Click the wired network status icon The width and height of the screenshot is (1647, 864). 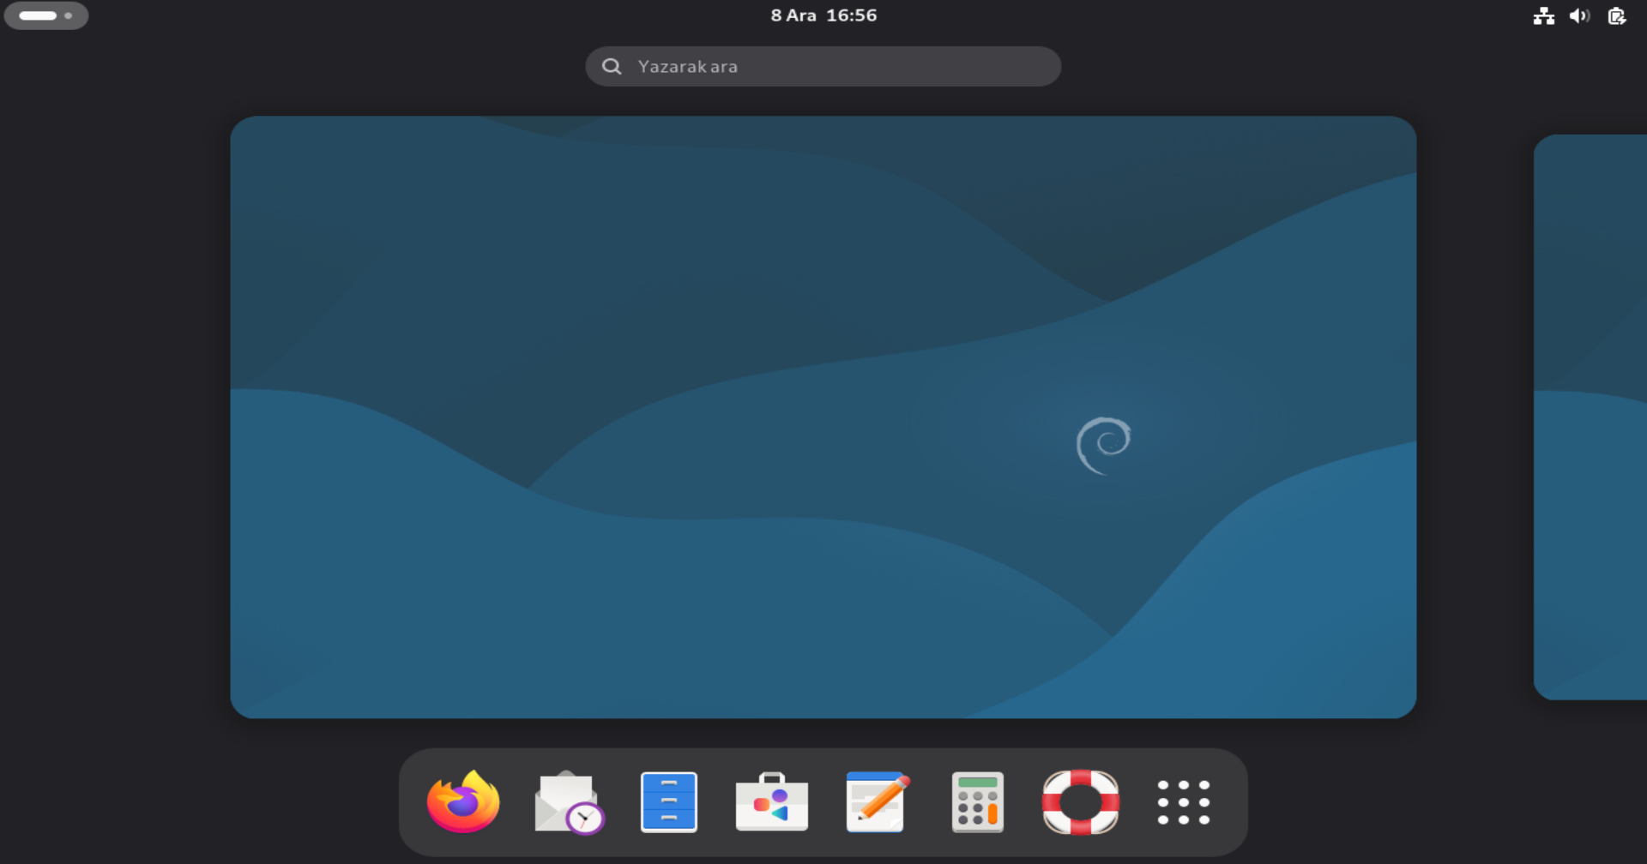click(x=1542, y=15)
